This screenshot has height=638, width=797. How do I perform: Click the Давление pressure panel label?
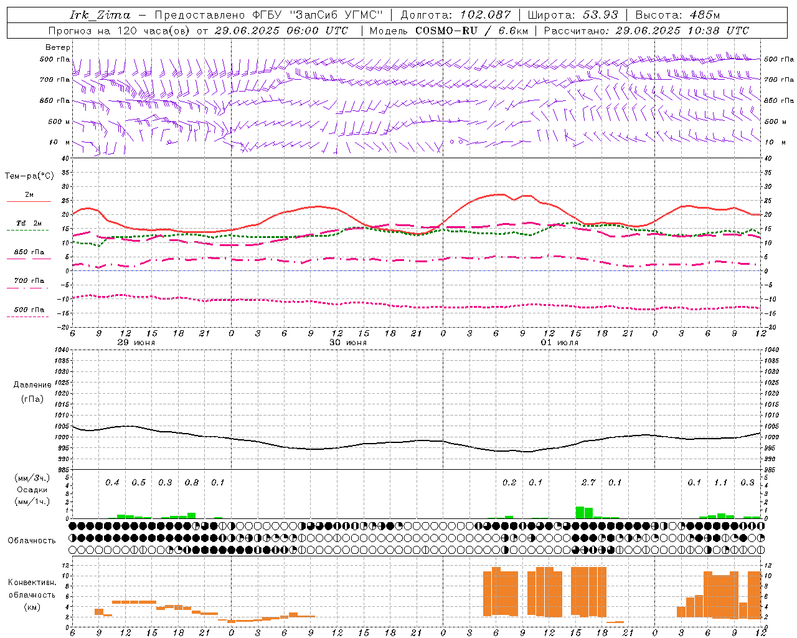point(32,384)
